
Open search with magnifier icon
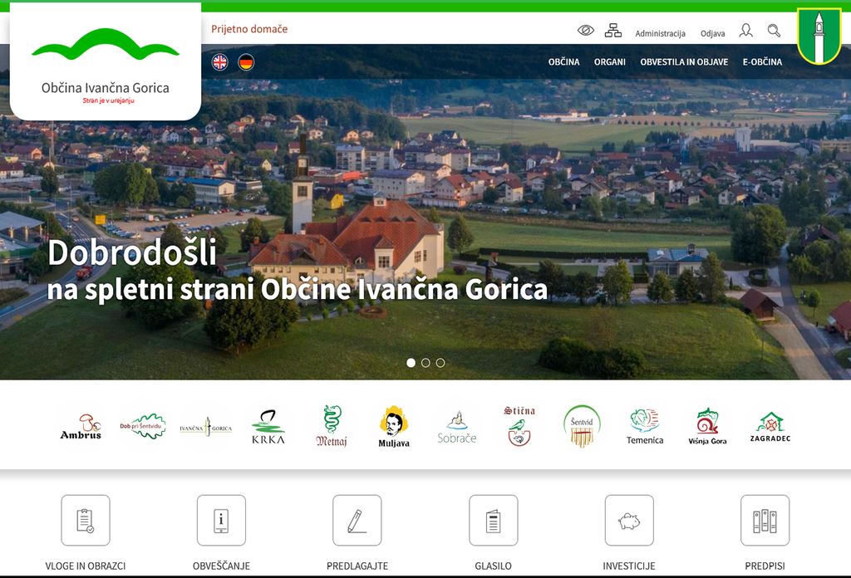(774, 31)
